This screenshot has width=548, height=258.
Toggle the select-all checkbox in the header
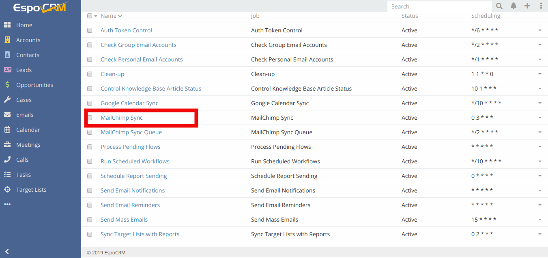90,16
